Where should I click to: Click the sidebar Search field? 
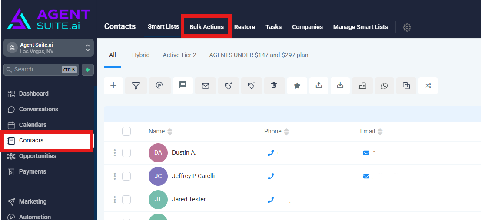(x=41, y=70)
